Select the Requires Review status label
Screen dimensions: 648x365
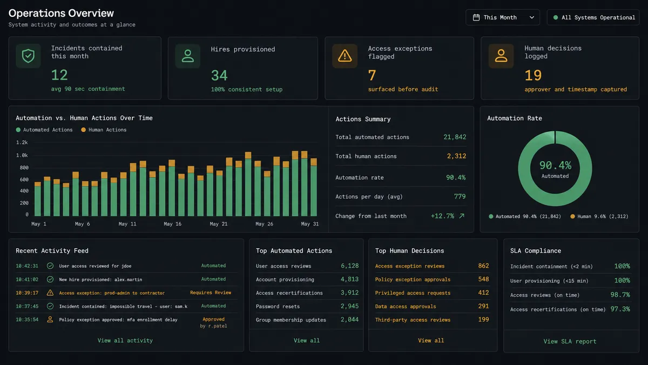[211, 293]
